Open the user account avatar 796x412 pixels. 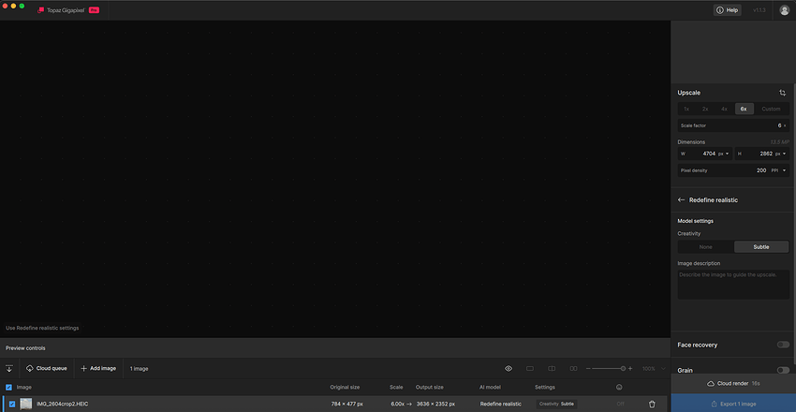(784, 10)
